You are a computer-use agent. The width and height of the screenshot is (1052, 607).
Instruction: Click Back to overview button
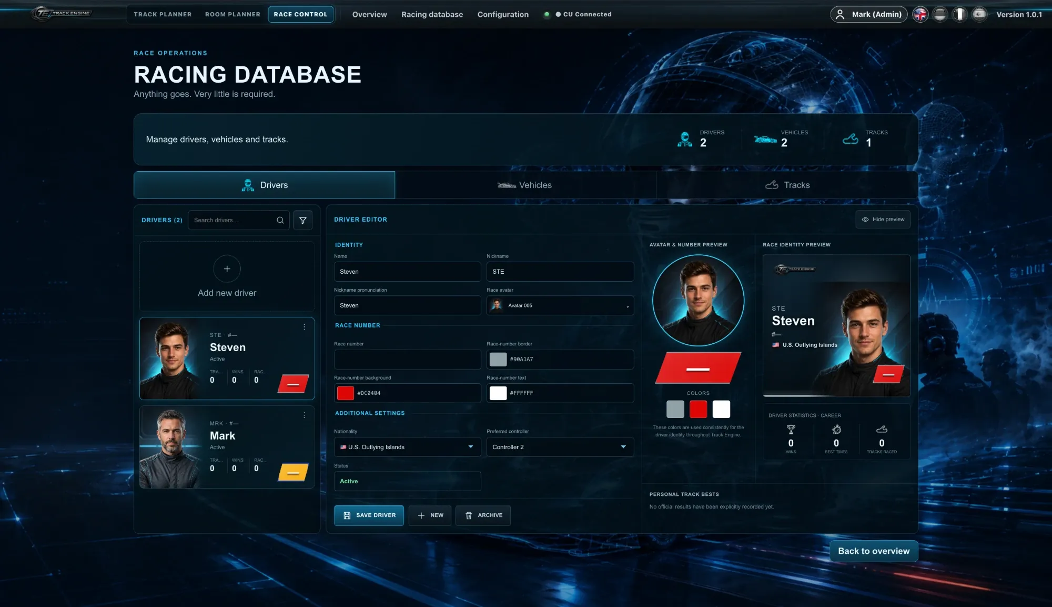[874, 551]
